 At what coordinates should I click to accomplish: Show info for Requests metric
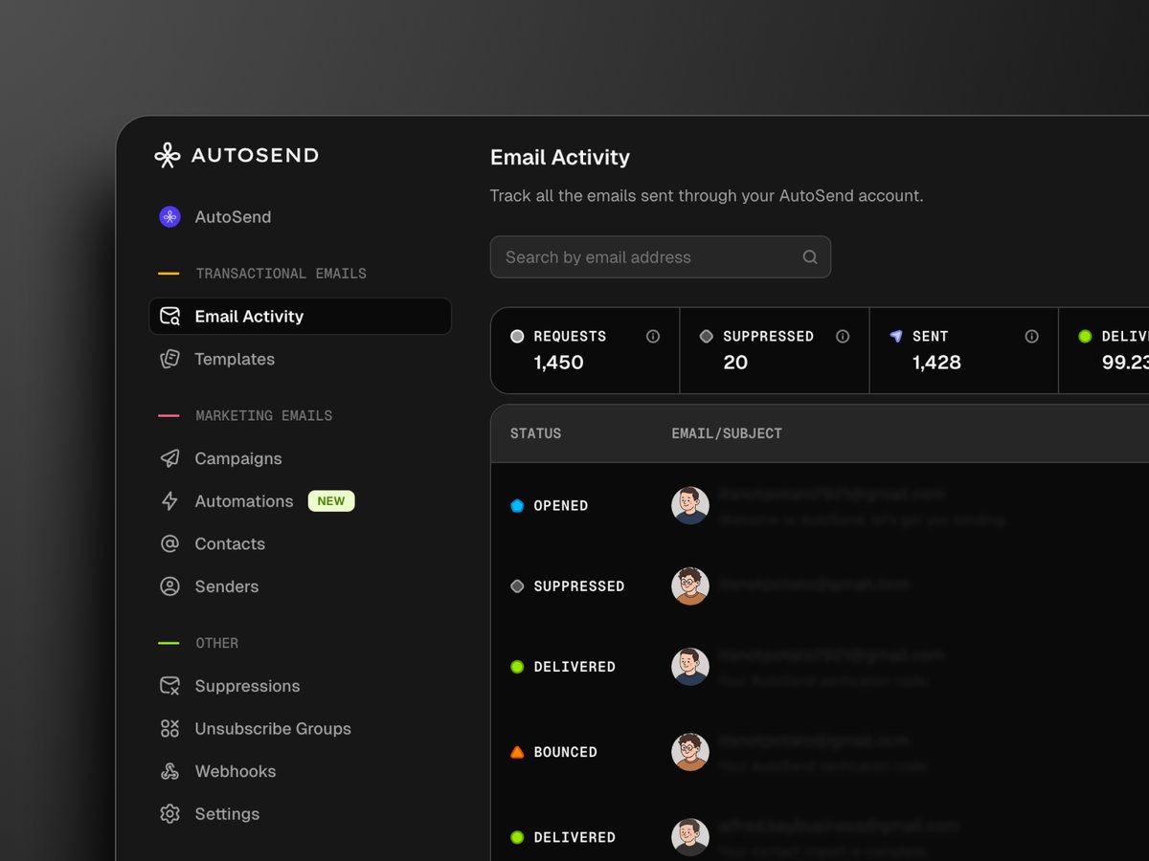pyautogui.click(x=653, y=337)
